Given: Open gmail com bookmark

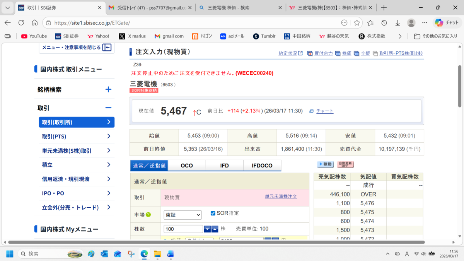Looking at the screenshot, I should 169,36.
